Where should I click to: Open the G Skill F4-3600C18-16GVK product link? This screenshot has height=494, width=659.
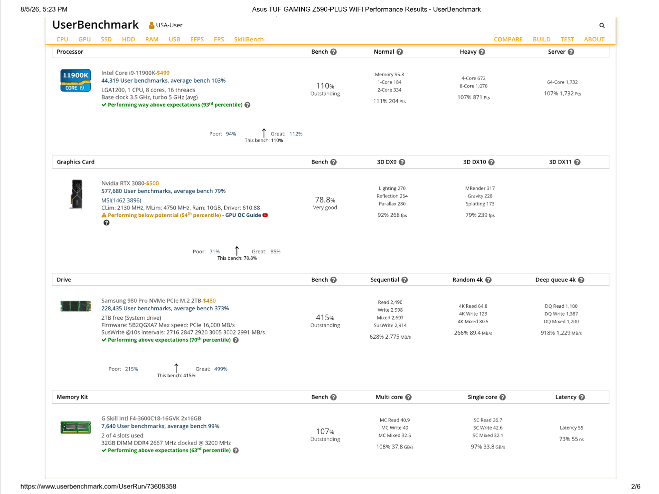(151, 418)
